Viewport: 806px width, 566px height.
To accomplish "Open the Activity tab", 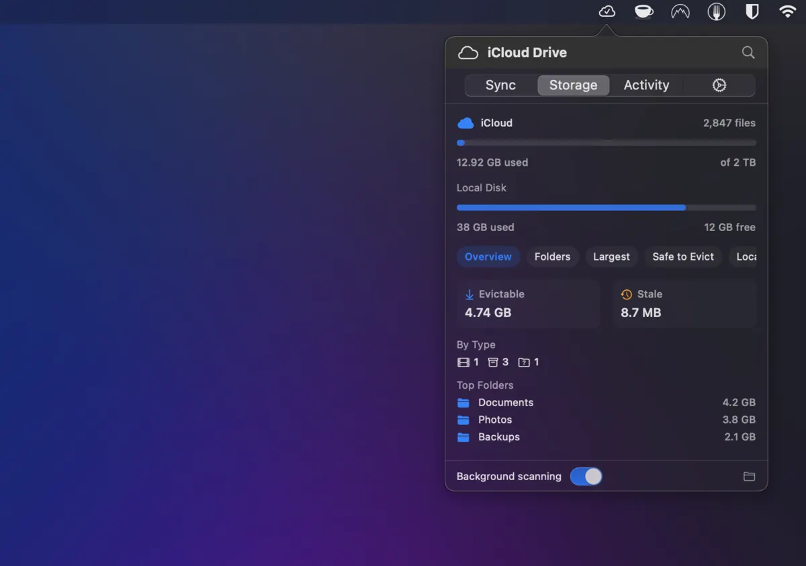I will coord(647,85).
